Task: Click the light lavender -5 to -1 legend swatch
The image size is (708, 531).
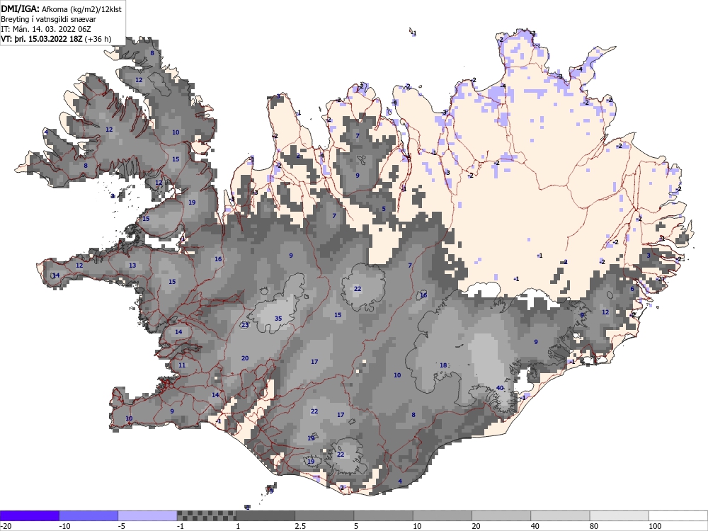Action: point(148,515)
